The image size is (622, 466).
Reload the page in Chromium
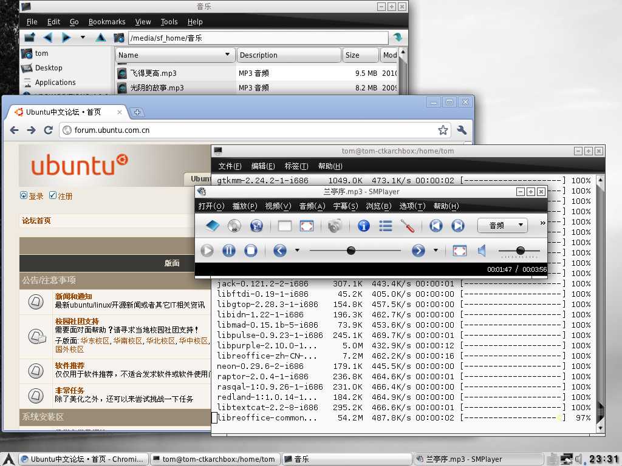[49, 130]
